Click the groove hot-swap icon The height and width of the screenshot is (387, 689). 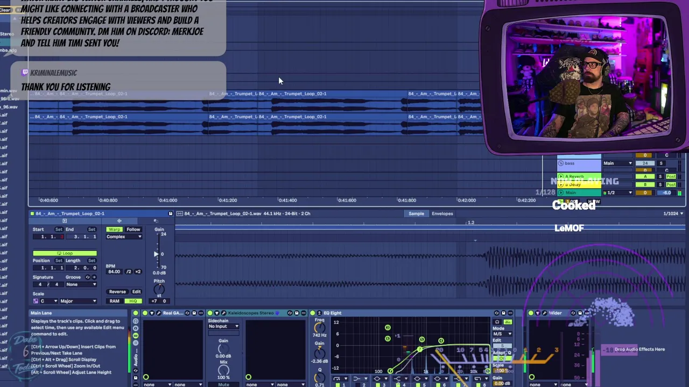(88, 277)
